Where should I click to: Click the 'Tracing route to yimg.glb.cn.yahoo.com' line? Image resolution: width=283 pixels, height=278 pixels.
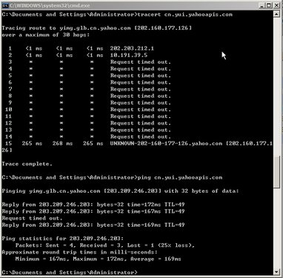96,28
